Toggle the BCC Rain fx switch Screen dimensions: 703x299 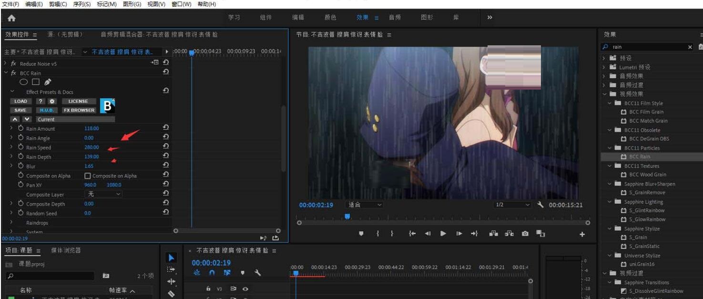[x=14, y=73]
